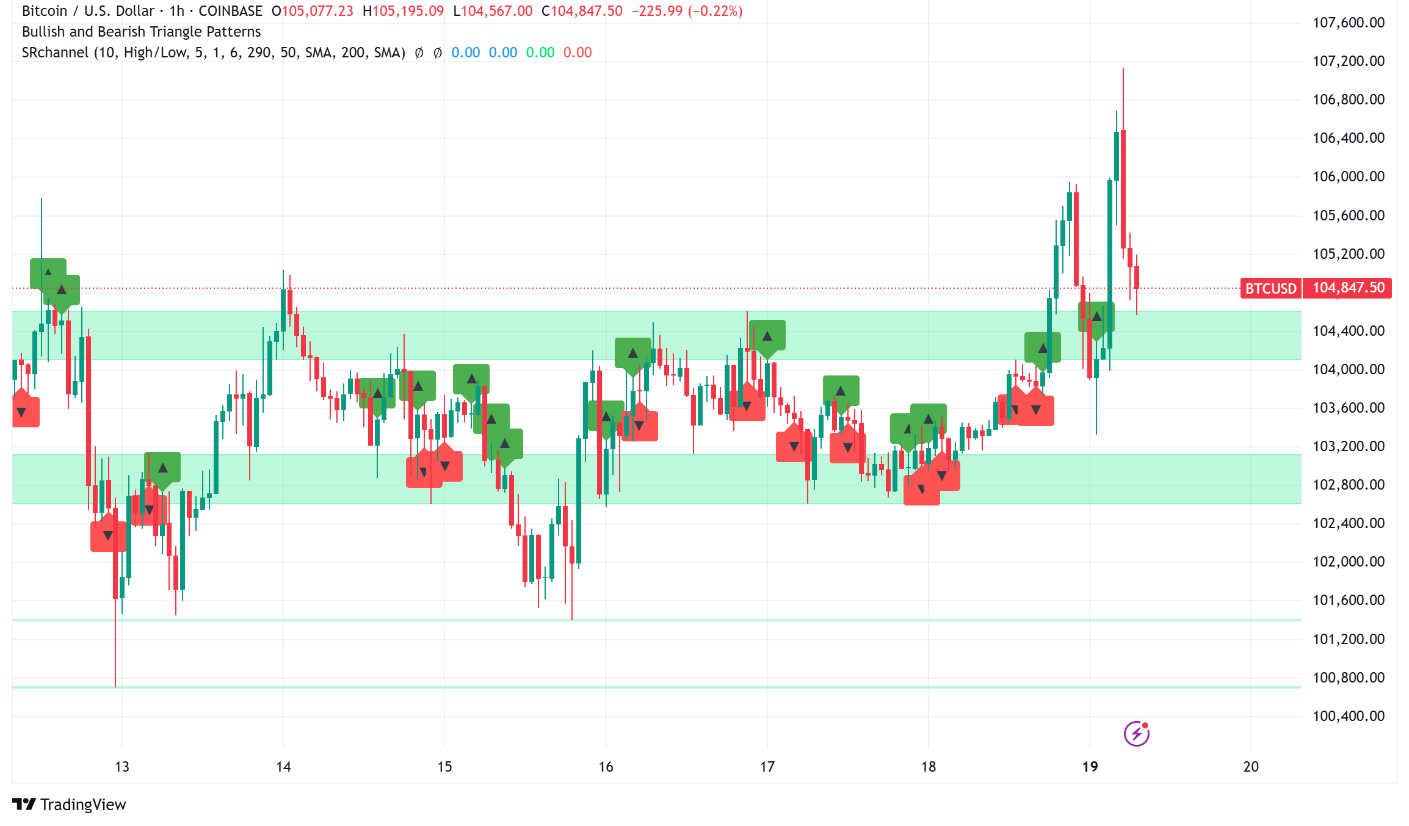This screenshot has height=826, width=1409.
Task: Select the Bitcoin / U.S. Dollar symbol title
Action: [88, 11]
